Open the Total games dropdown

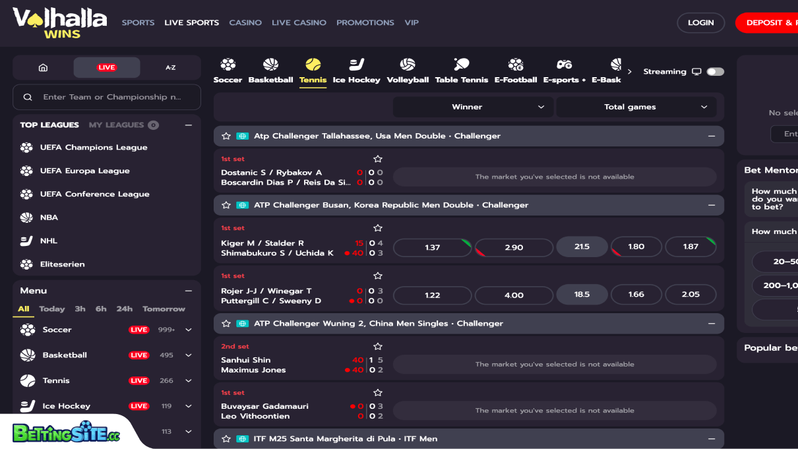(636, 106)
